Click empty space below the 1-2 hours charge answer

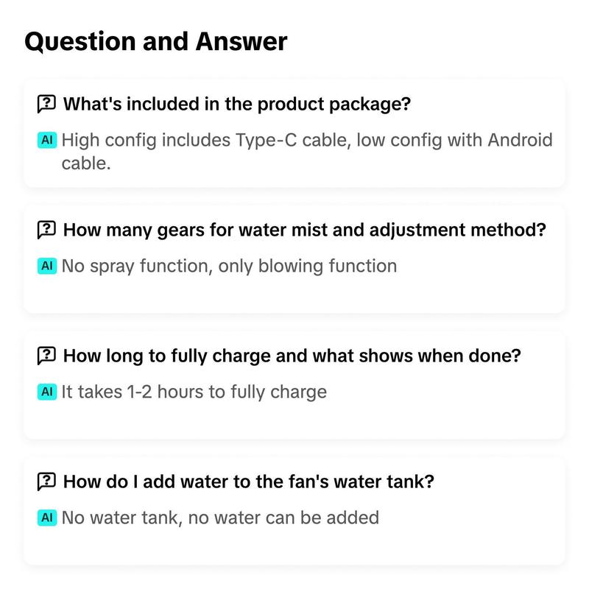click(294, 420)
